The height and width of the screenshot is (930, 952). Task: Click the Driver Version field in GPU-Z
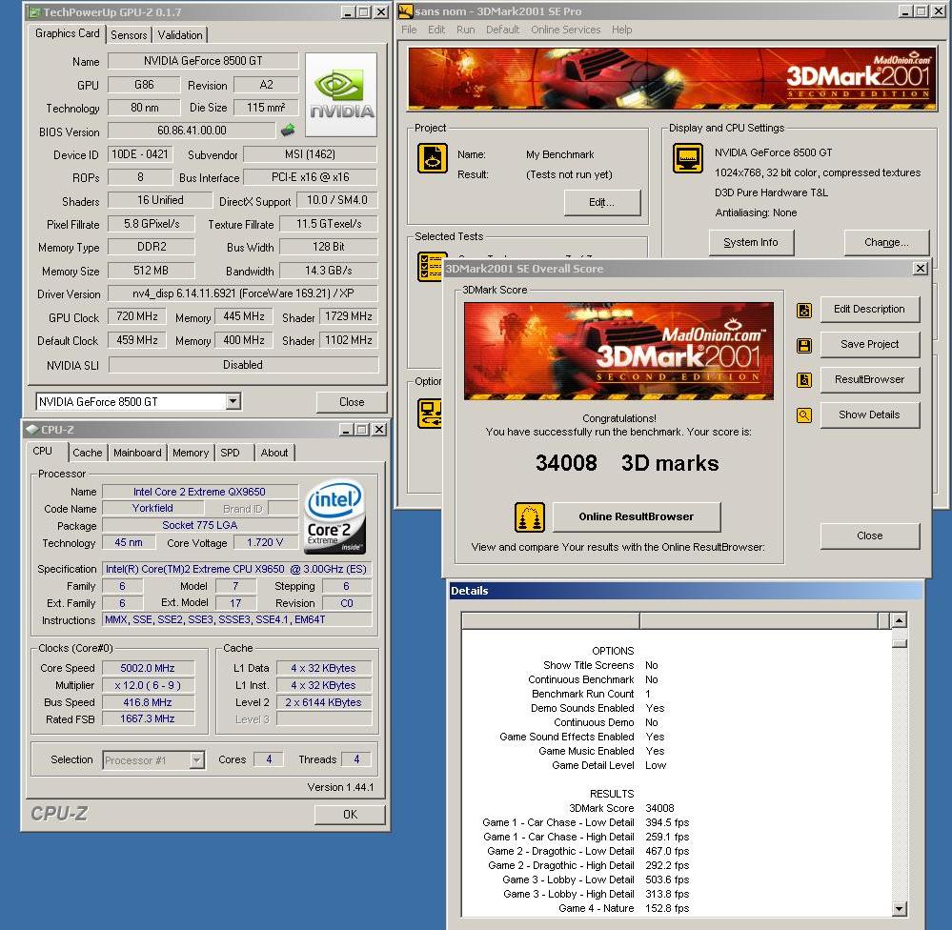click(x=243, y=293)
